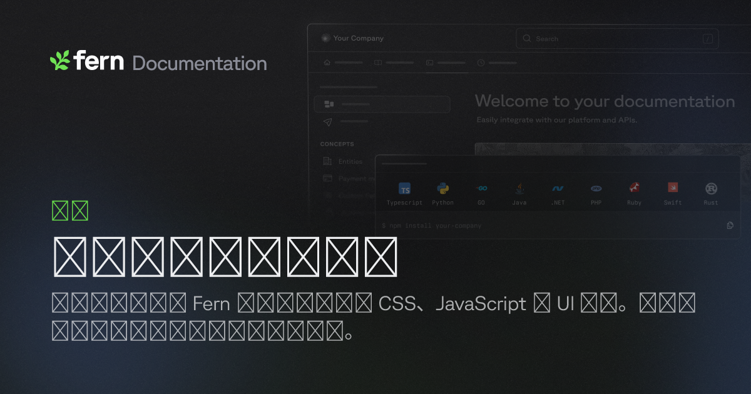Click the slash shortcut key badge
This screenshot has height=394, width=751.
click(x=708, y=39)
